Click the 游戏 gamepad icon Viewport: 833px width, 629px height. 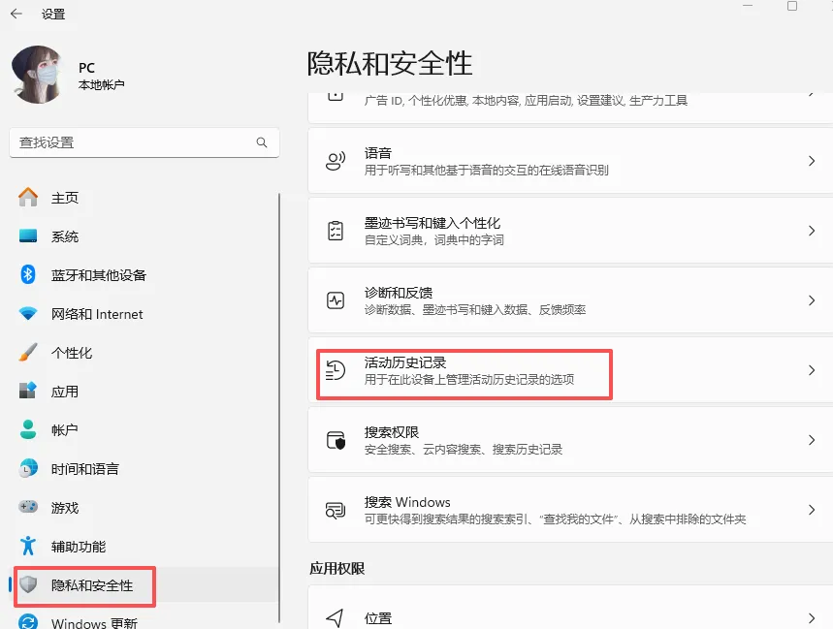coord(28,508)
